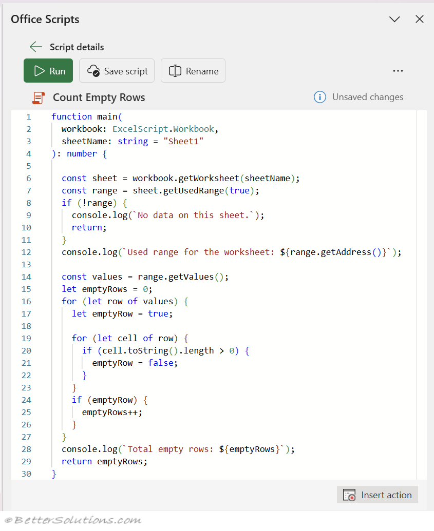Click on the return emptyRows statement

[x=104, y=461]
